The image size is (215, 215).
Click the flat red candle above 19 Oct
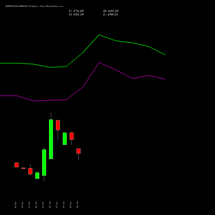point(24,168)
